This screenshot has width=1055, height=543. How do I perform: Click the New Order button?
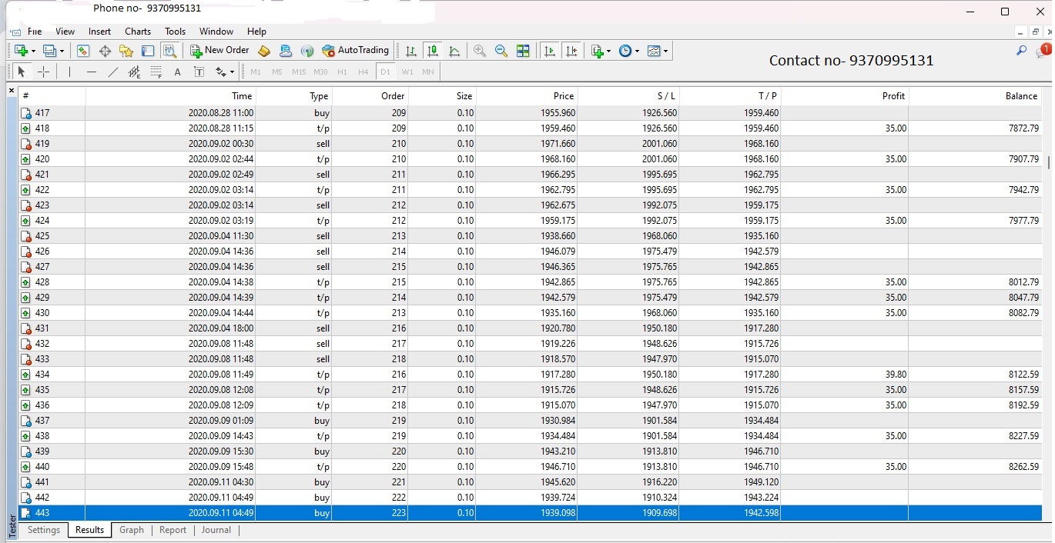pos(219,51)
